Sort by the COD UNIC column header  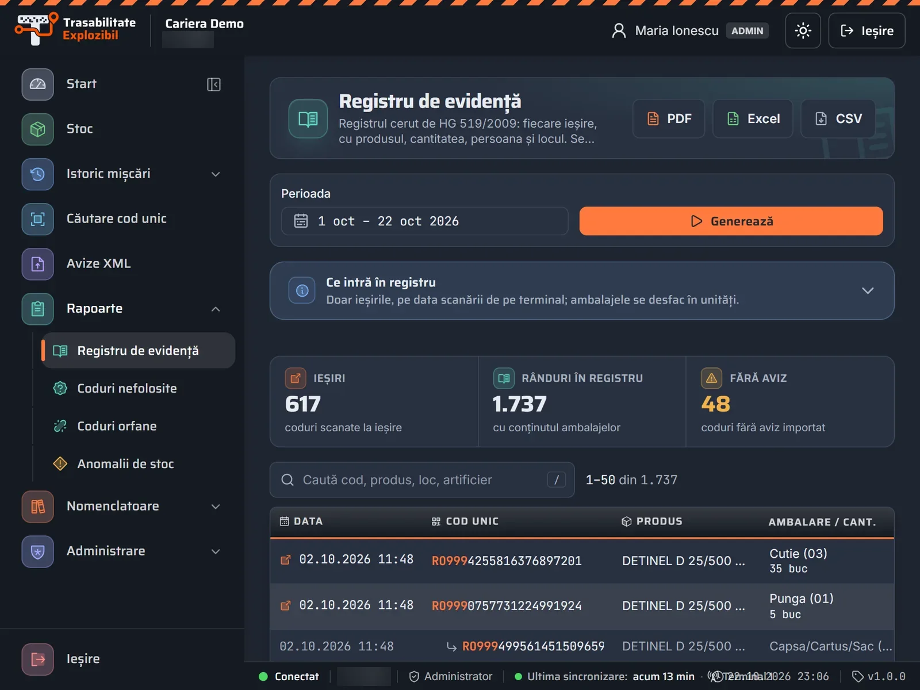(x=465, y=522)
